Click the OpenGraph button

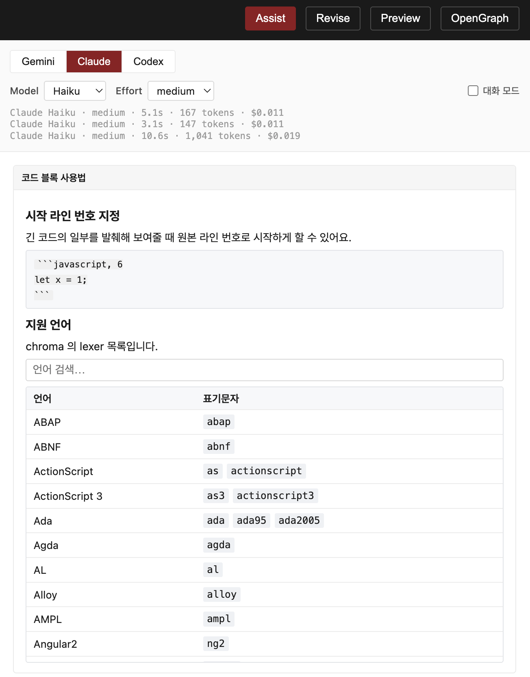point(480,18)
